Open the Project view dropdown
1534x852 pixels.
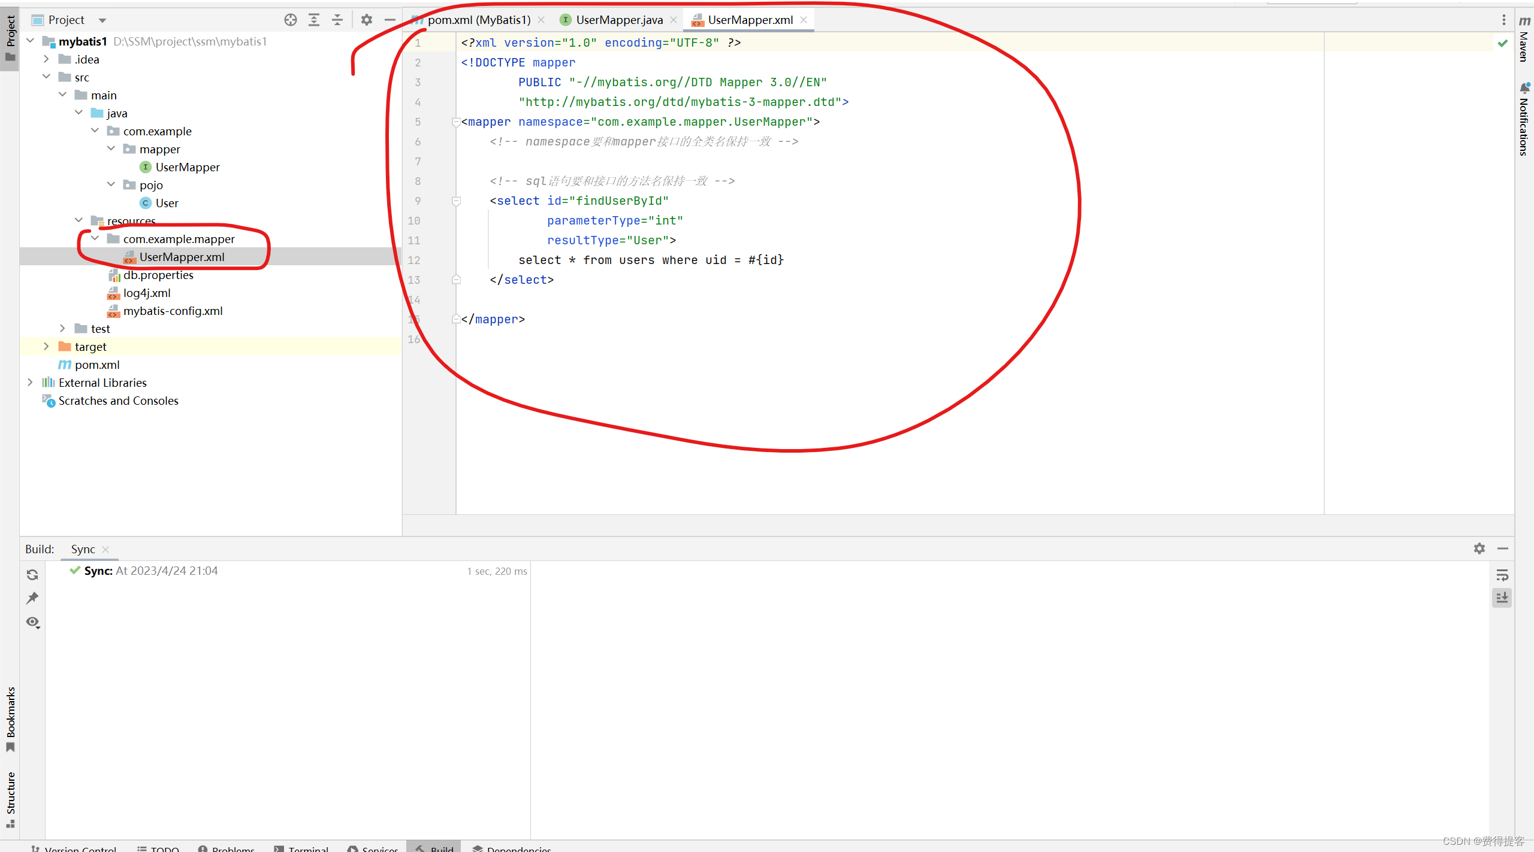click(x=102, y=20)
